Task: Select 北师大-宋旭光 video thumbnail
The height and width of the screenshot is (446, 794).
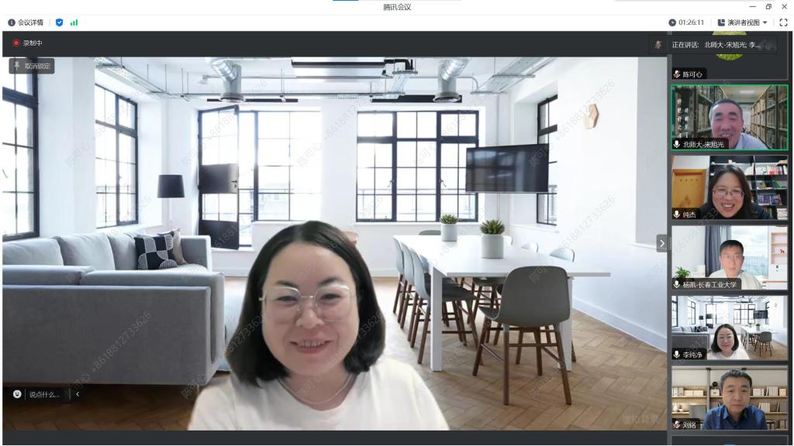Action: [729, 116]
